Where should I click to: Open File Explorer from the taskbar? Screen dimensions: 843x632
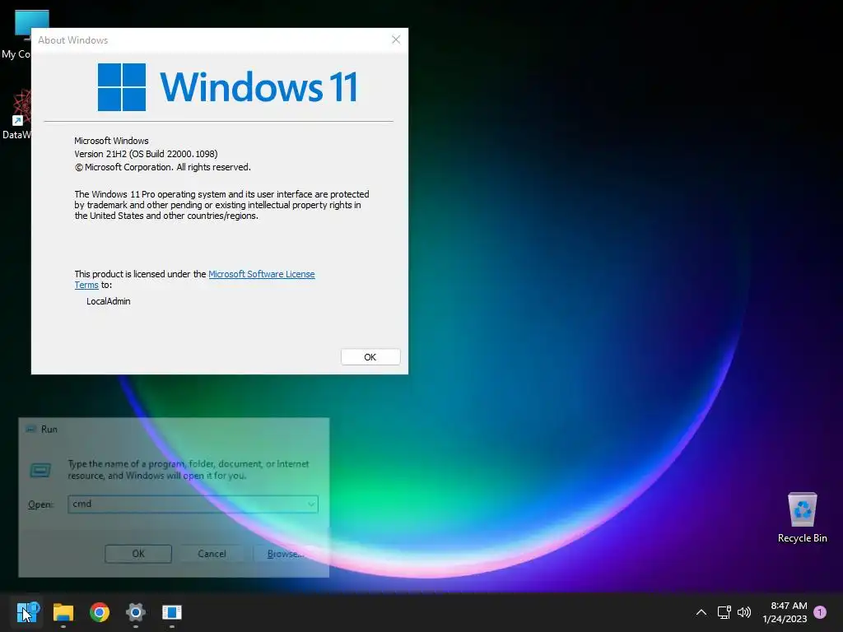[x=63, y=611]
